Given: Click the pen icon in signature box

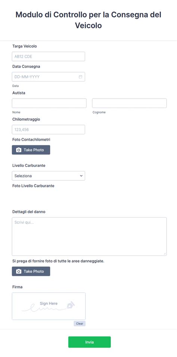Looking at the screenshot, I should click(71, 305).
